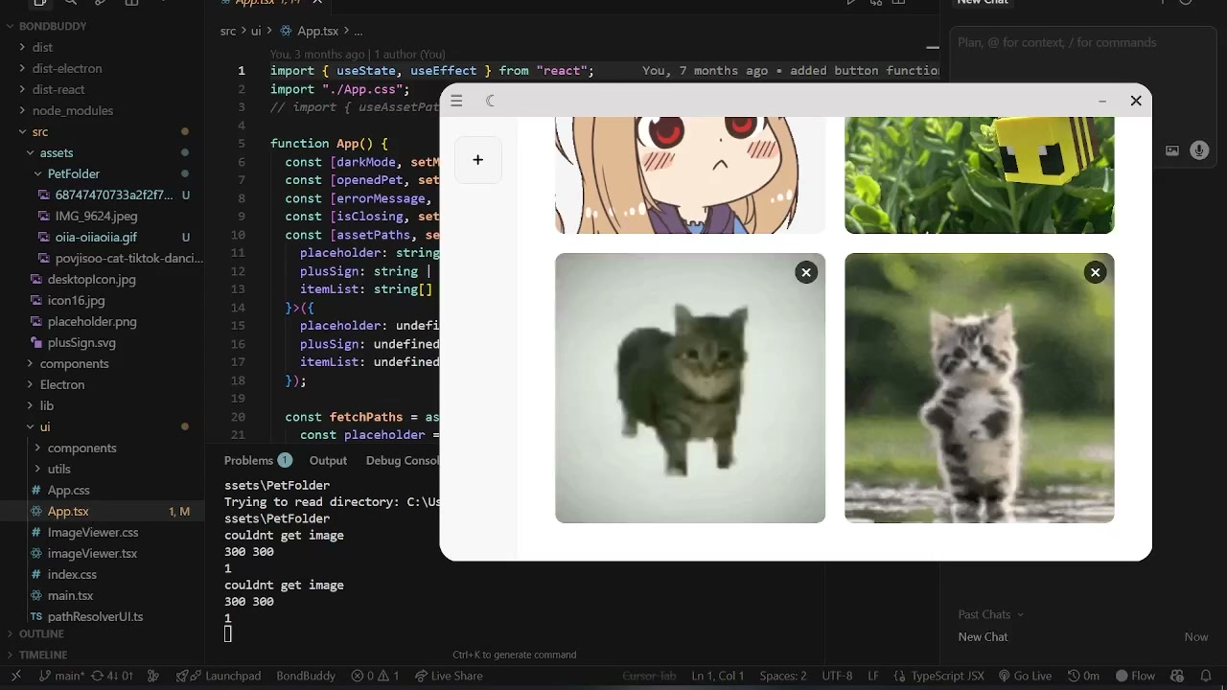Click the attach image icon in chat
The height and width of the screenshot is (690, 1227).
tap(1172, 150)
